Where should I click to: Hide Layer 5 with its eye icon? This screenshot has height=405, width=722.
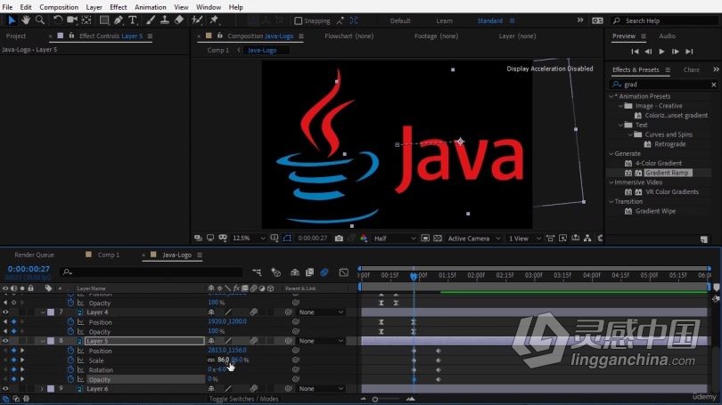click(5, 341)
